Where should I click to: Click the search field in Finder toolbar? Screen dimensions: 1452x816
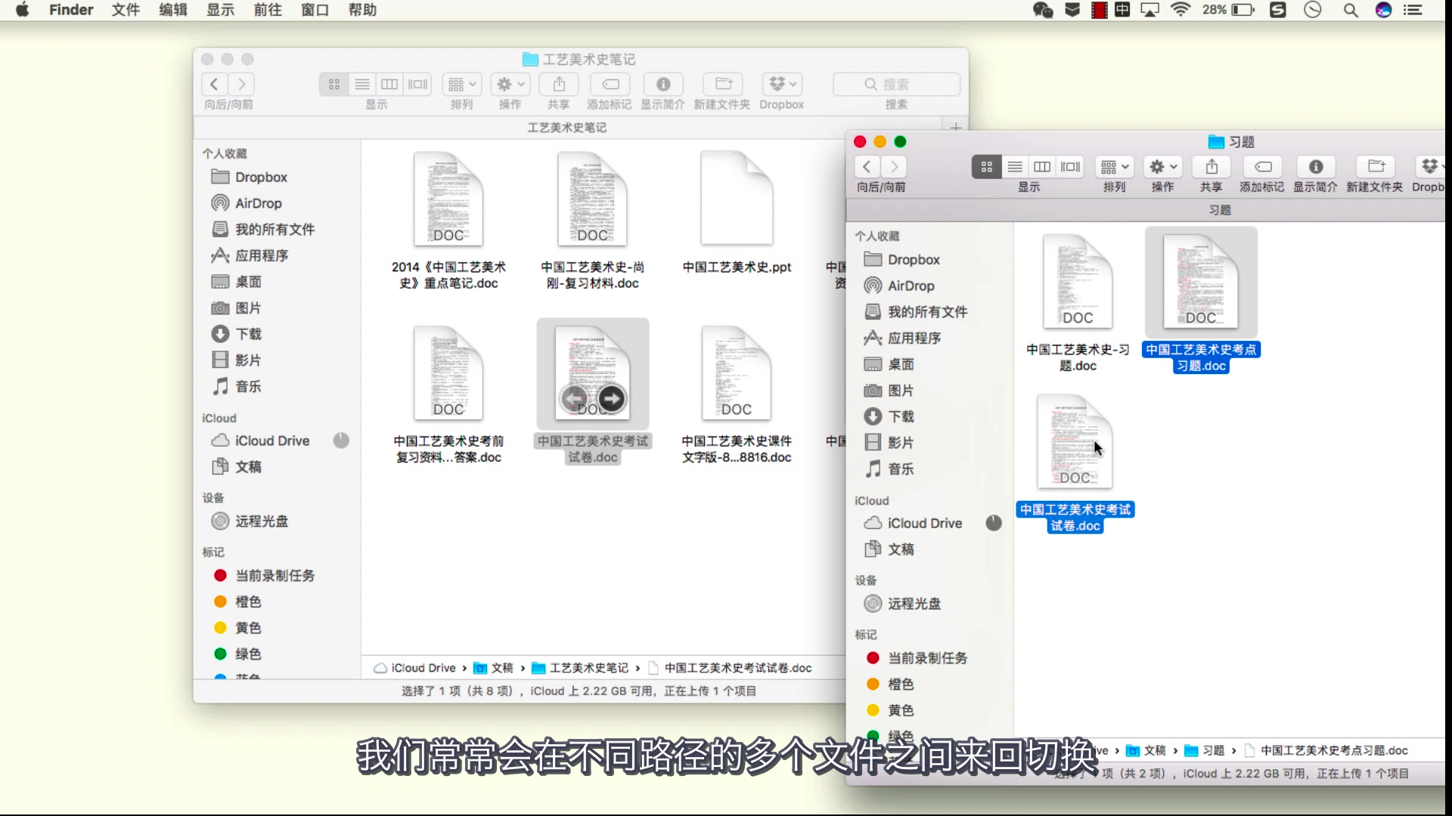tap(895, 84)
